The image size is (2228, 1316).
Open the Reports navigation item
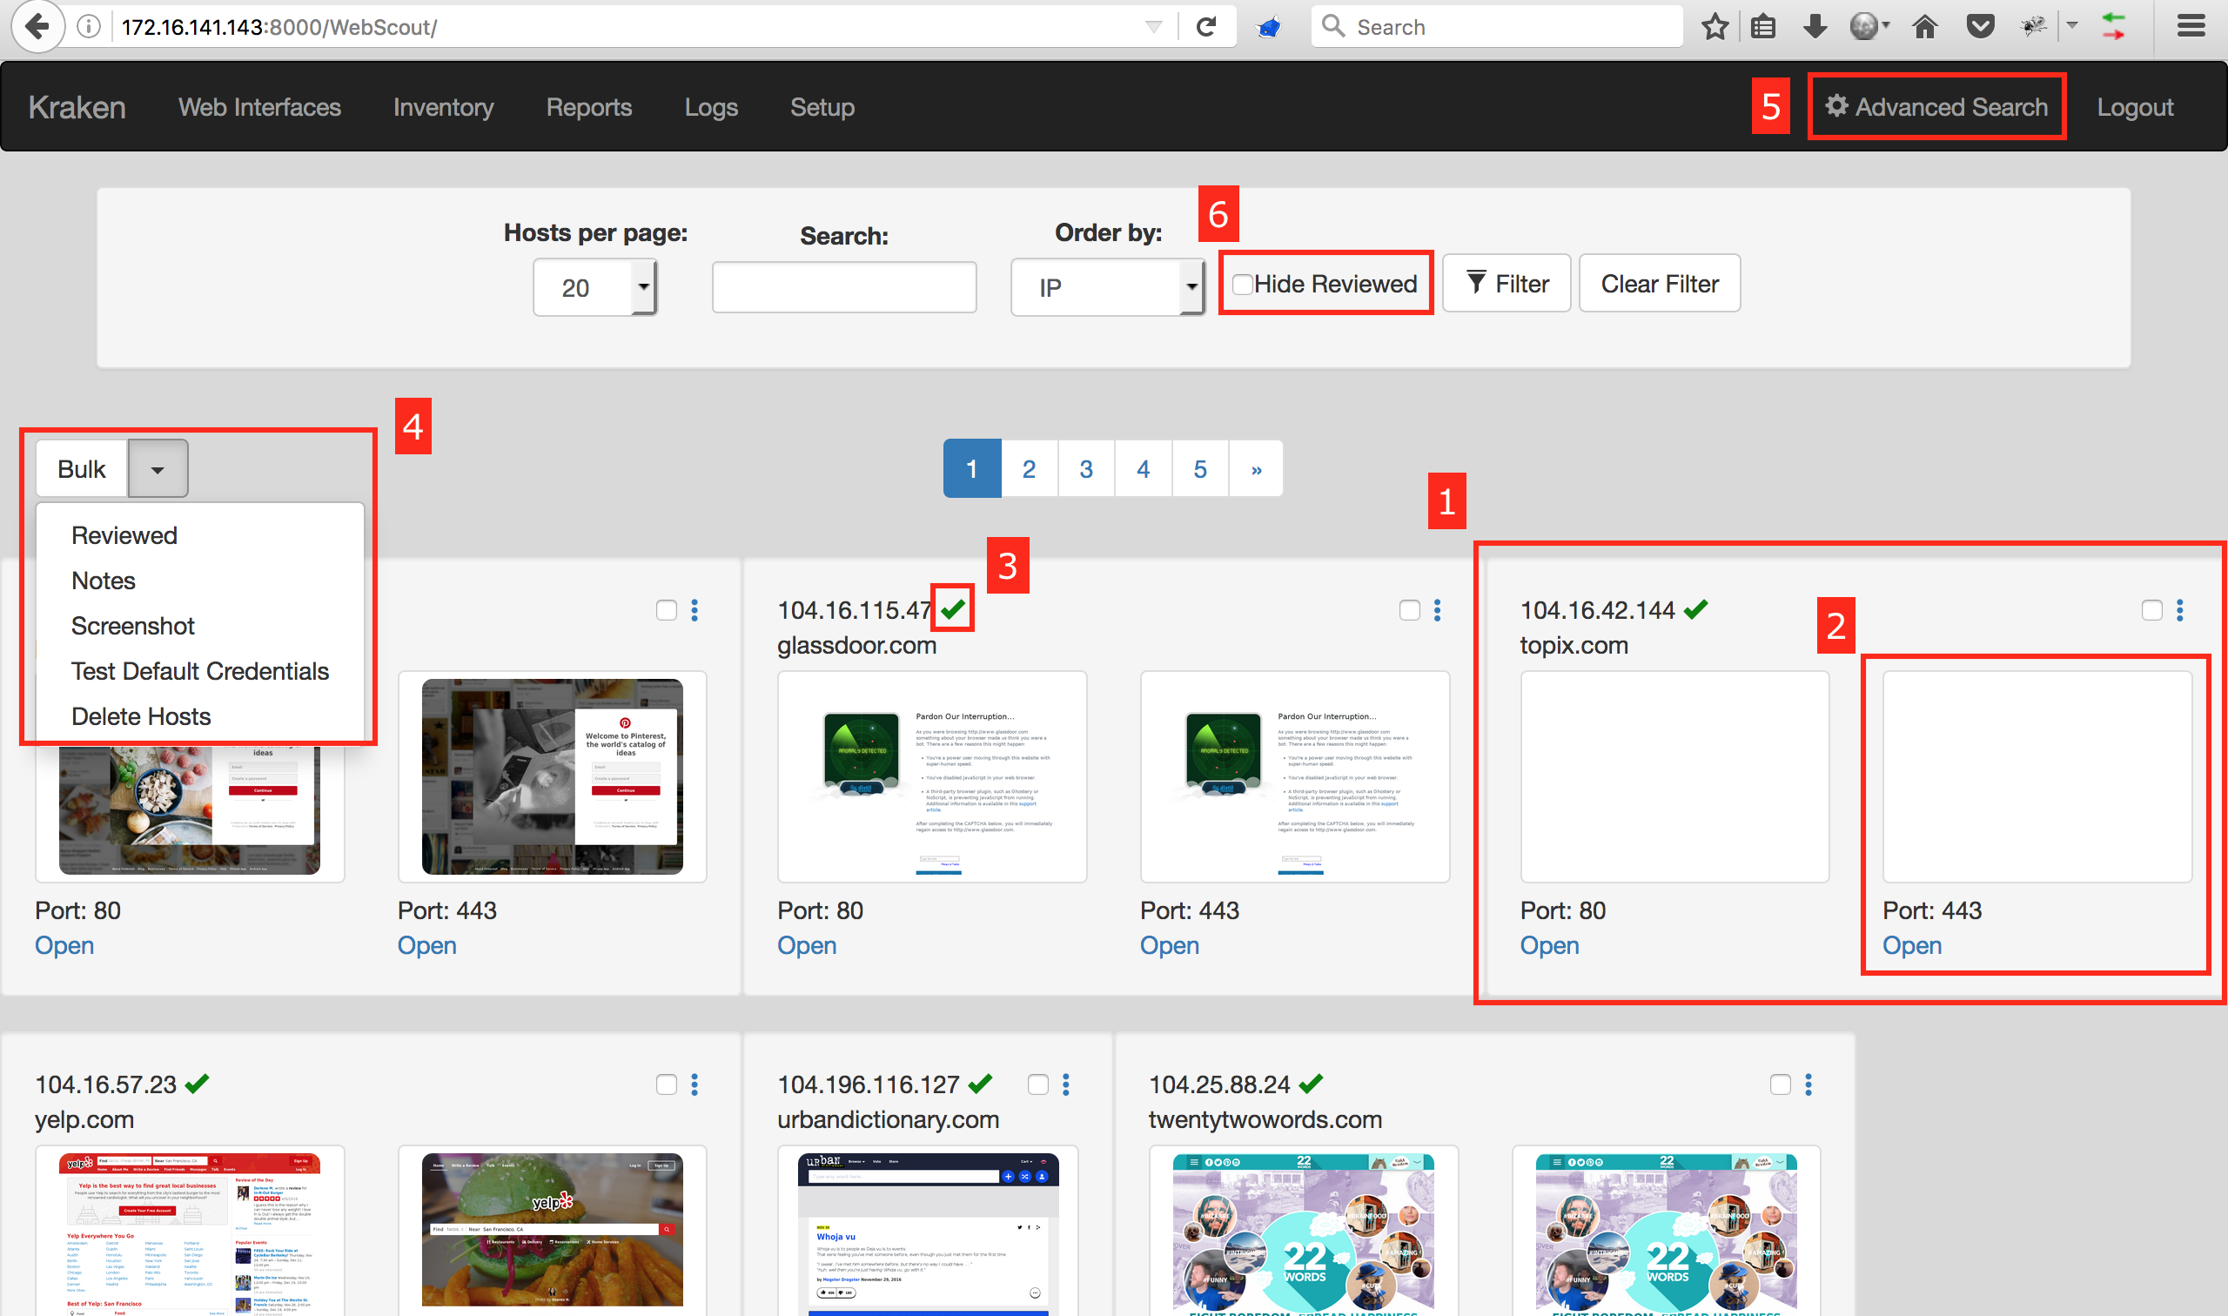(588, 107)
